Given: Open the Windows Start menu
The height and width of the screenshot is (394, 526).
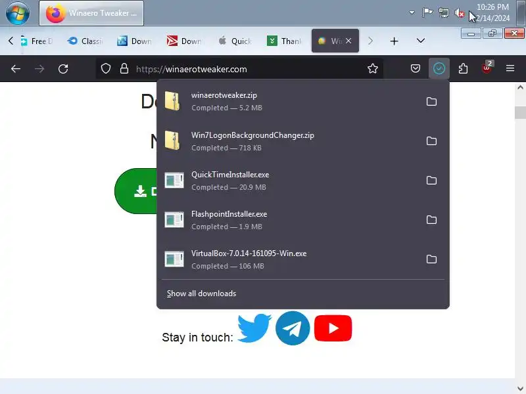Looking at the screenshot, I should tap(18, 13).
